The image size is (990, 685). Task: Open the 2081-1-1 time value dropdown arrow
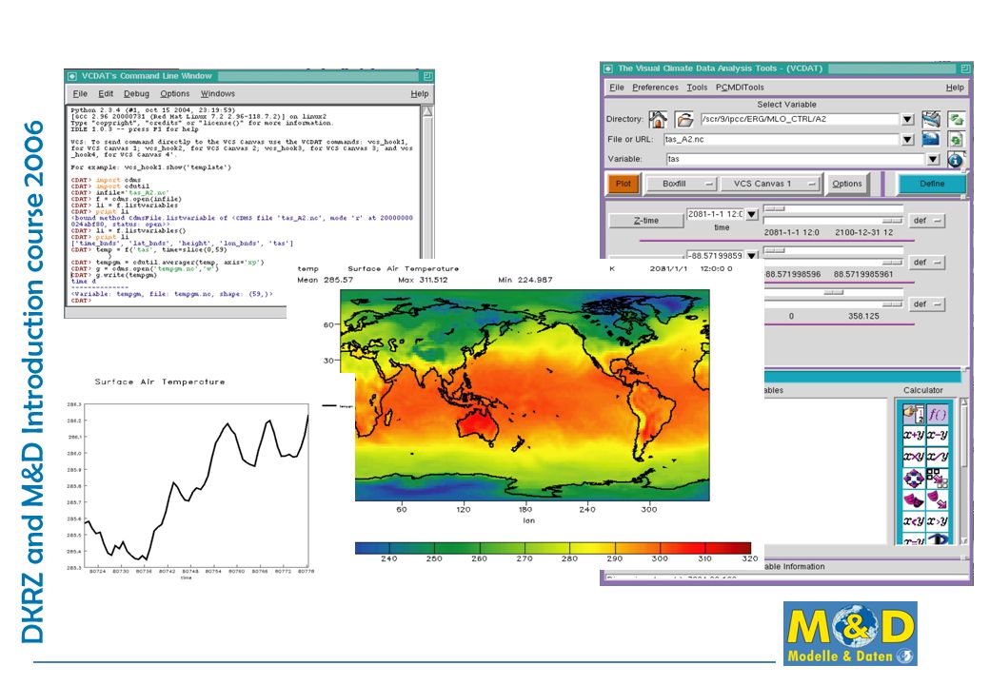(x=751, y=214)
